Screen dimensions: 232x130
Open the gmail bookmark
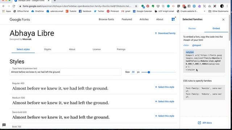126,11
